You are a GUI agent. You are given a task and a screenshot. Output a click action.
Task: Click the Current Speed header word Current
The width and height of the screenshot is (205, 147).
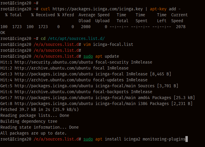[179, 15]
